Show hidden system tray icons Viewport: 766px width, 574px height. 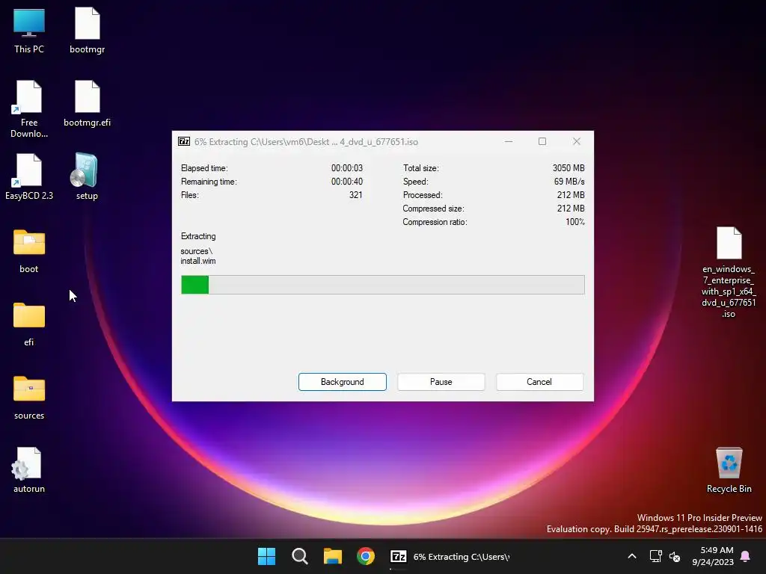pyautogui.click(x=631, y=556)
